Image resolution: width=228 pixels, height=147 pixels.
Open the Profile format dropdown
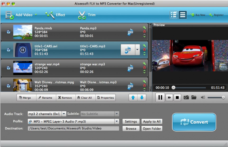[116, 121]
